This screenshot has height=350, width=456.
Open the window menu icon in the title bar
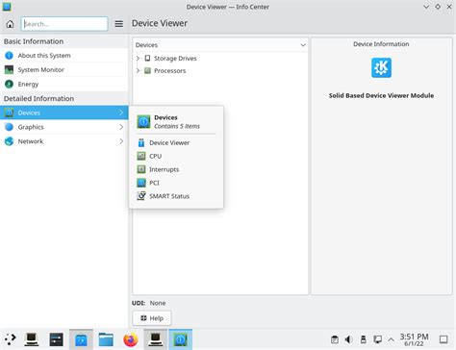(x=7, y=7)
